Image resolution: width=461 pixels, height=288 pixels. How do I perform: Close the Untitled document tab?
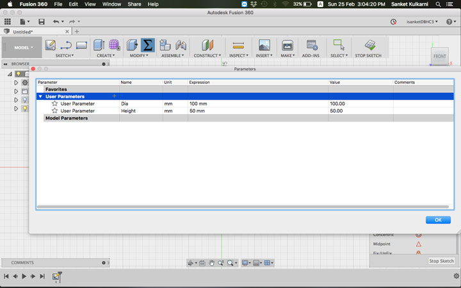[x=67, y=31]
